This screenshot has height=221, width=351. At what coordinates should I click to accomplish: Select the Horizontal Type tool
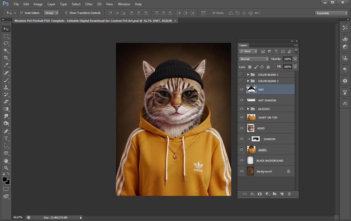pos(6,138)
